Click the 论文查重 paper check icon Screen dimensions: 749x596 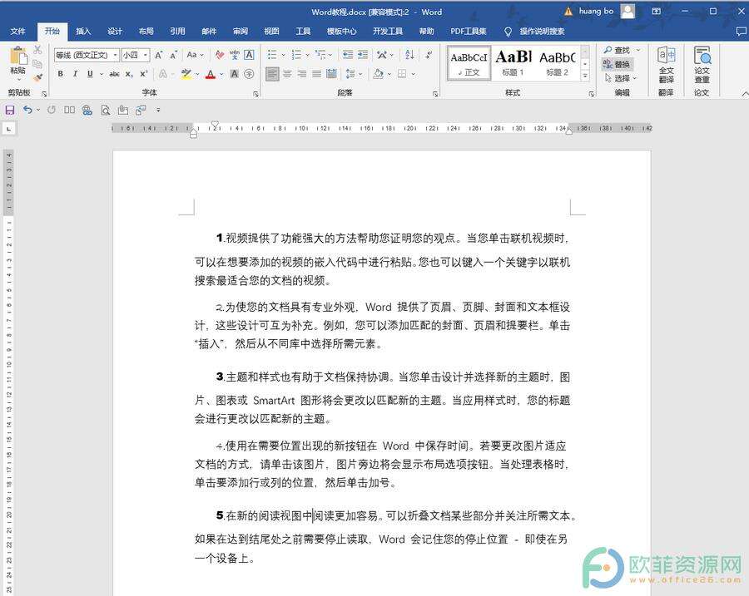point(702,63)
